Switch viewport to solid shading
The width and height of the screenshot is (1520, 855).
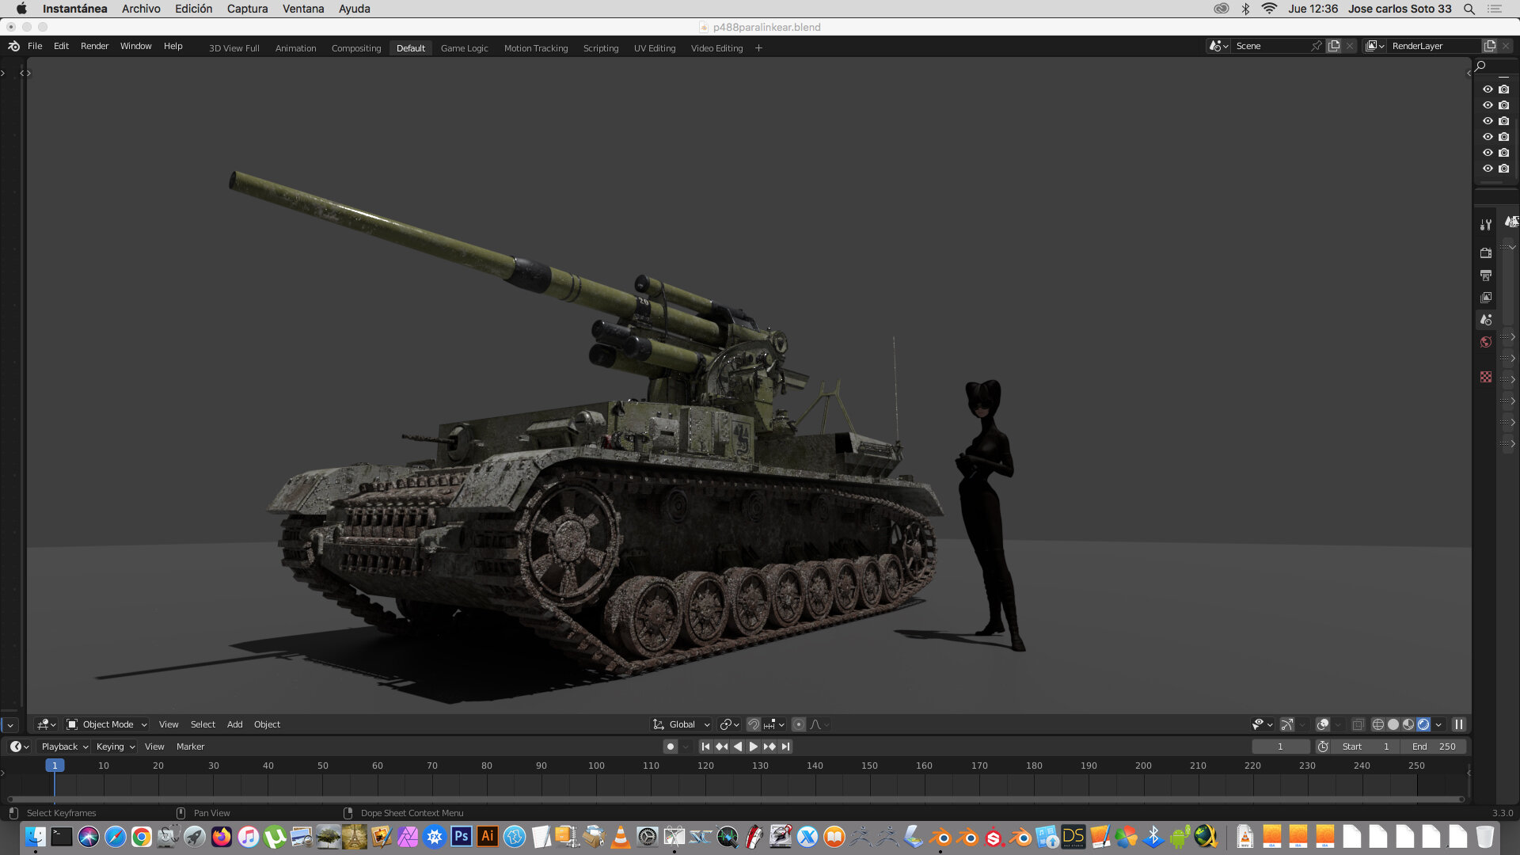pos(1393,724)
